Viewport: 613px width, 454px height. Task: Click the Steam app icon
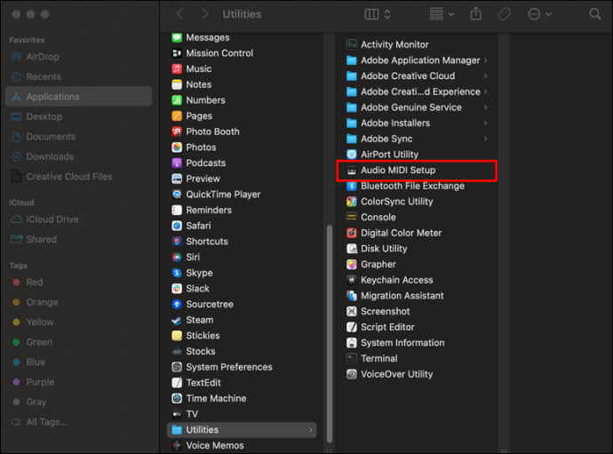coord(177,320)
